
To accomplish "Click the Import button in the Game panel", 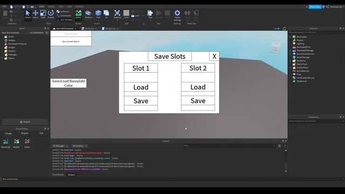I will tap(25, 122).
